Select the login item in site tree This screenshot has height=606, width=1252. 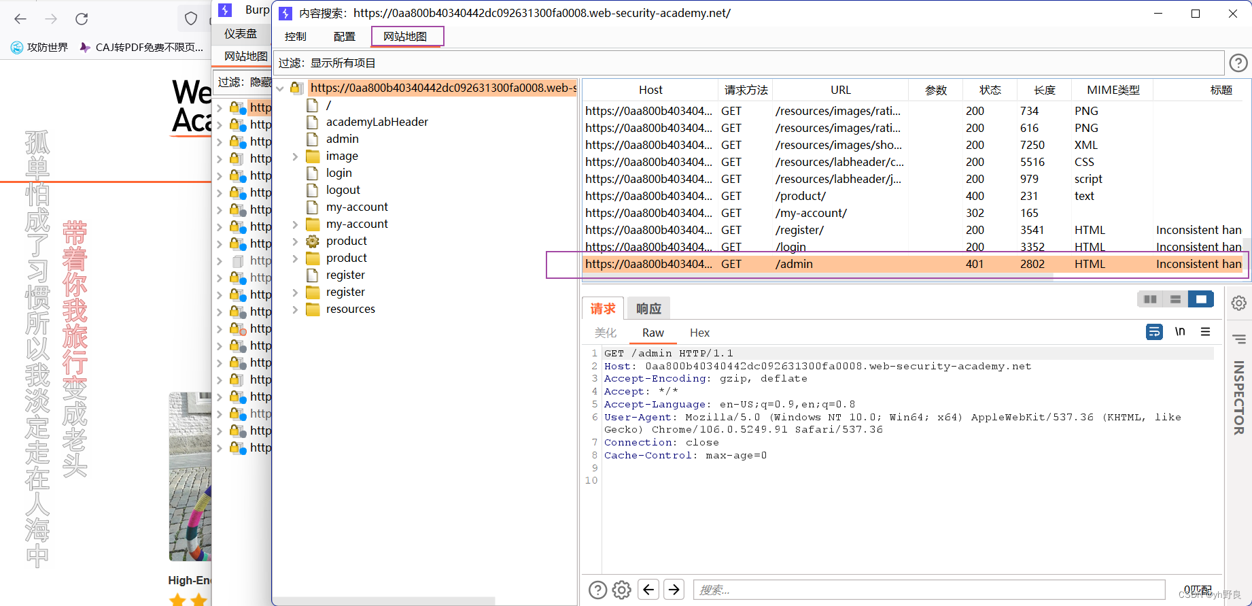[x=338, y=173]
